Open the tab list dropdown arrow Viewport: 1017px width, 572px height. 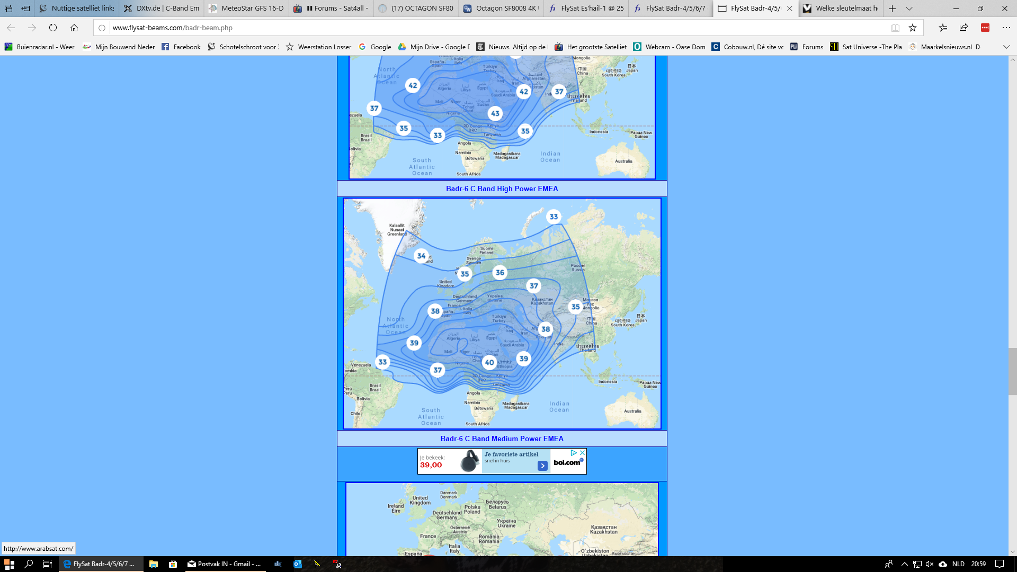(909, 8)
